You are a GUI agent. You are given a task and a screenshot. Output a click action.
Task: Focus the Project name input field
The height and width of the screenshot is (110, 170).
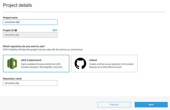tap(30, 22)
